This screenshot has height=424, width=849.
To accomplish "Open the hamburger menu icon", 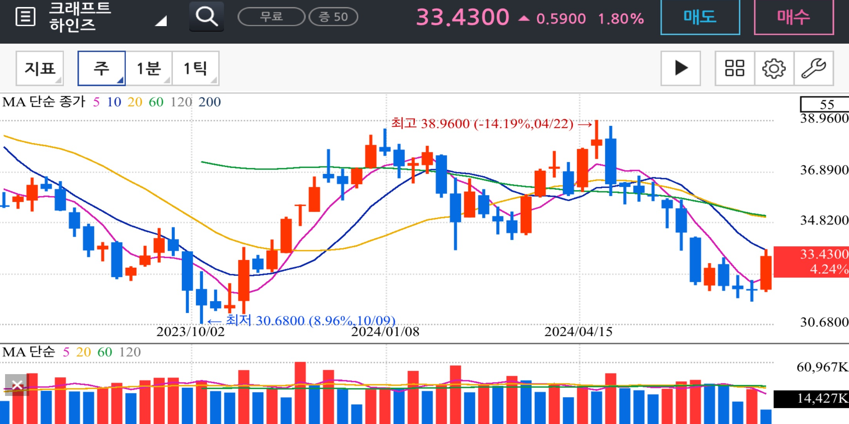I will point(25,17).
